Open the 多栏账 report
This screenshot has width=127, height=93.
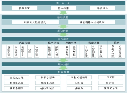click(79, 88)
